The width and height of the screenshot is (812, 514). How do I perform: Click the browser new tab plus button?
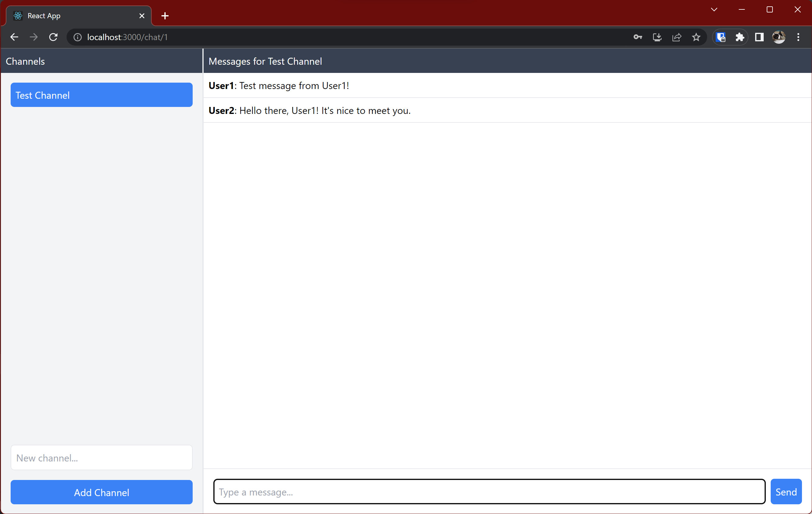[164, 16]
